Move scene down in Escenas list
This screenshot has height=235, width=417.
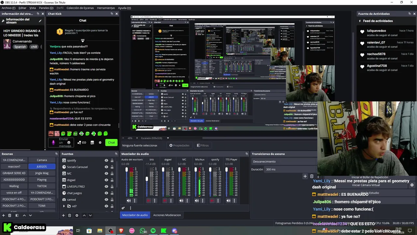pos(30,215)
